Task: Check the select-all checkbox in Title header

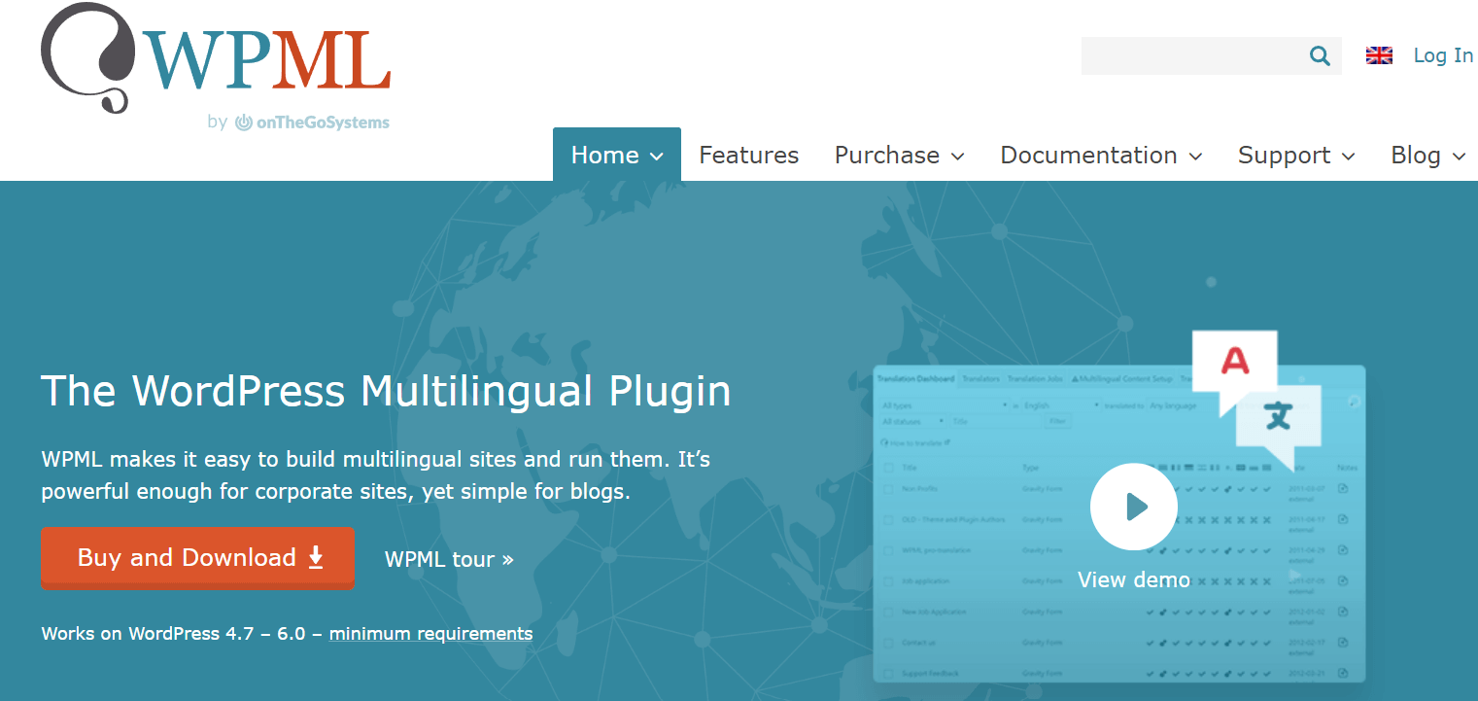Action: point(886,468)
